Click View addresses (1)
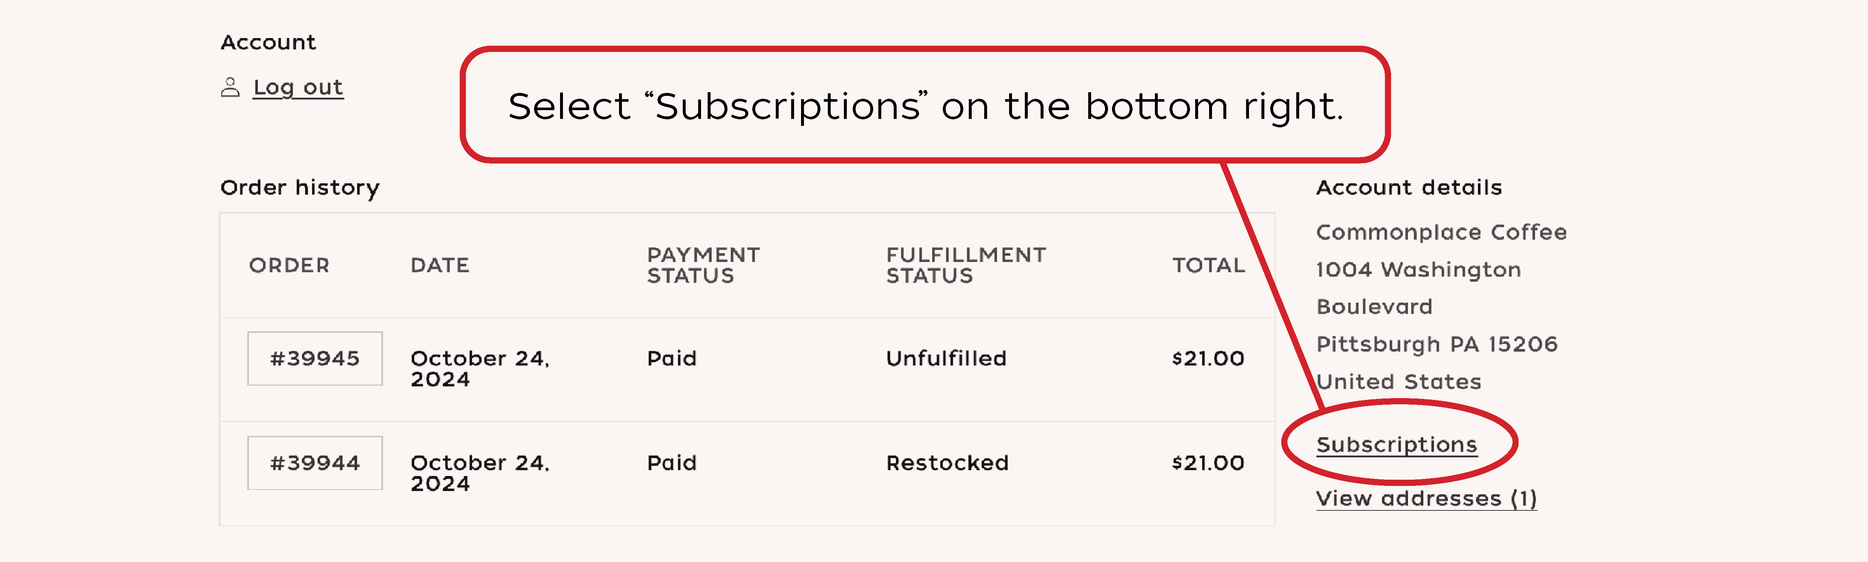Viewport: 1868px width, 562px height. click(x=1426, y=498)
